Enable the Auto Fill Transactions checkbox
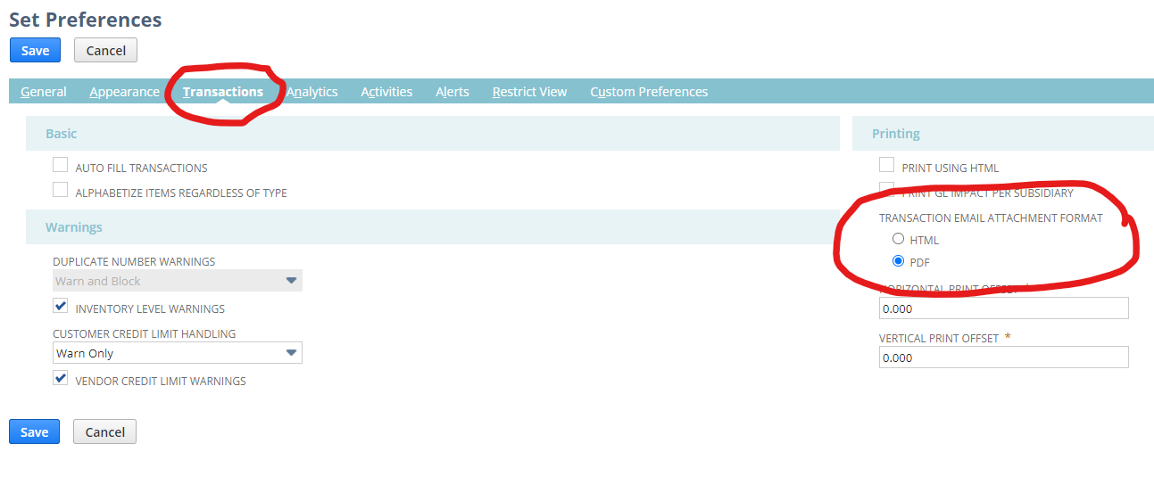 [61, 165]
